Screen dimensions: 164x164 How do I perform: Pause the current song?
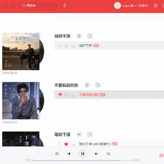point(82,154)
